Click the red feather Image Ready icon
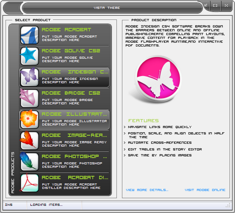This screenshot has height=213, width=235. click(x=29, y=140)
